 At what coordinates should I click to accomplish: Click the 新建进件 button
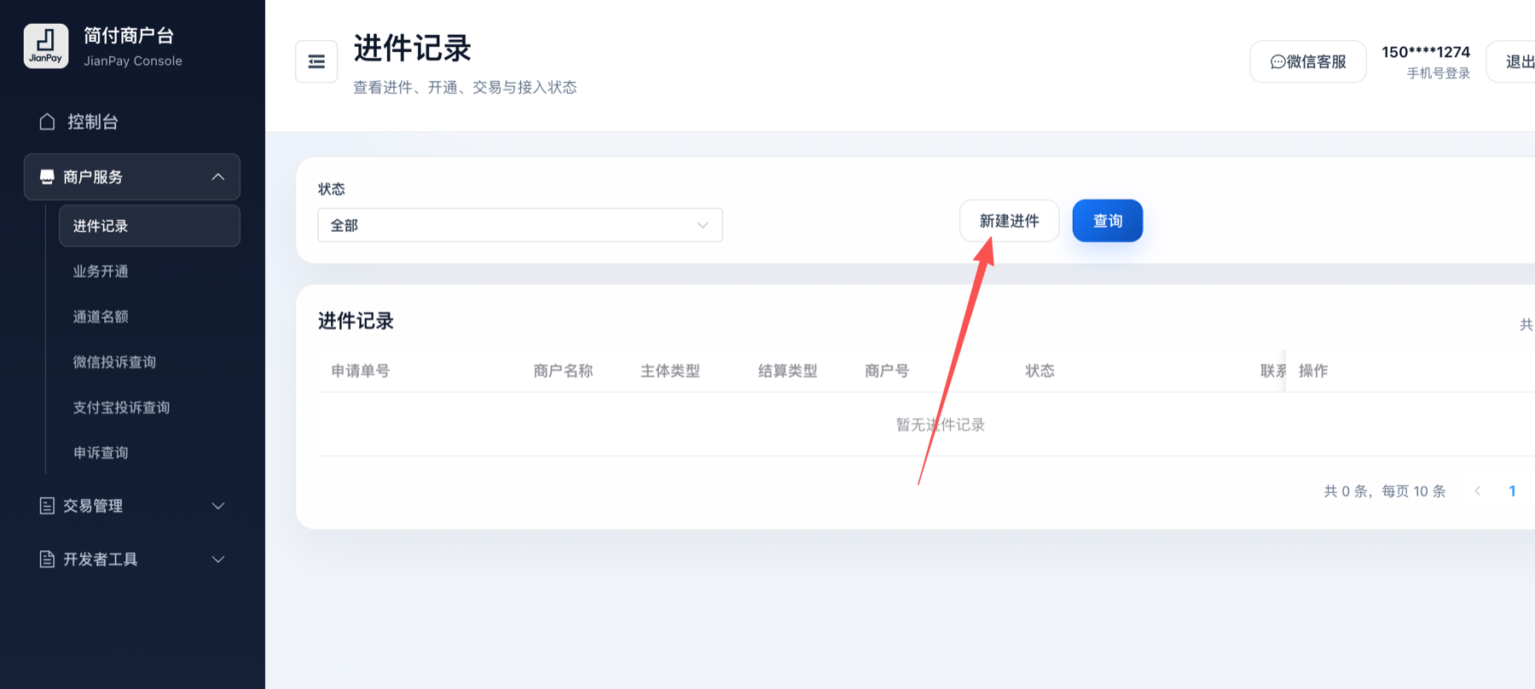pos(1009,221)
